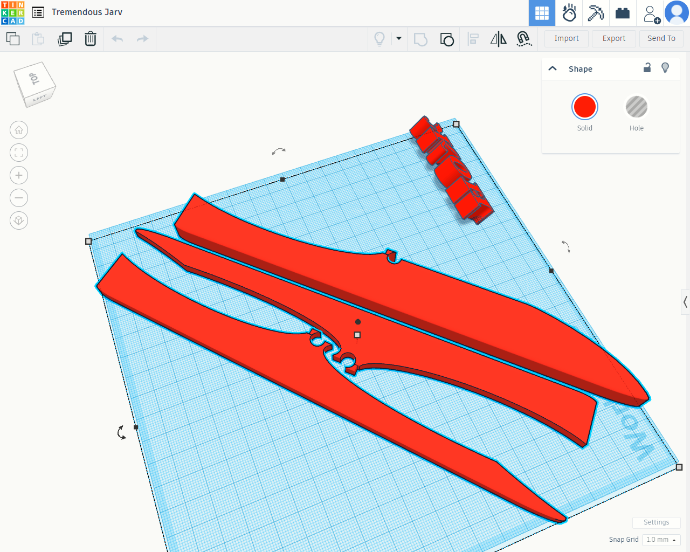Click the lower-left rotation arrow handle
This screenshot has width=690, height=552.
122,432
